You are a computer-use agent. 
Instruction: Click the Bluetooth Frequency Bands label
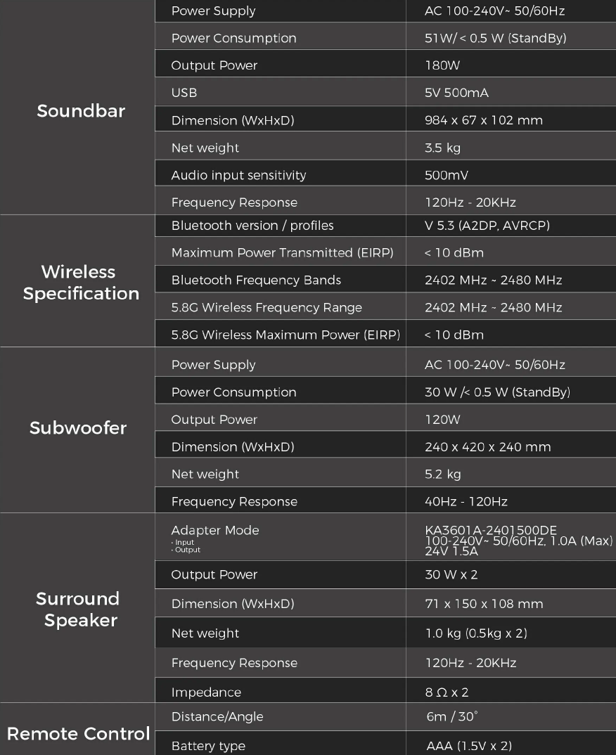(x=256, y=280)
